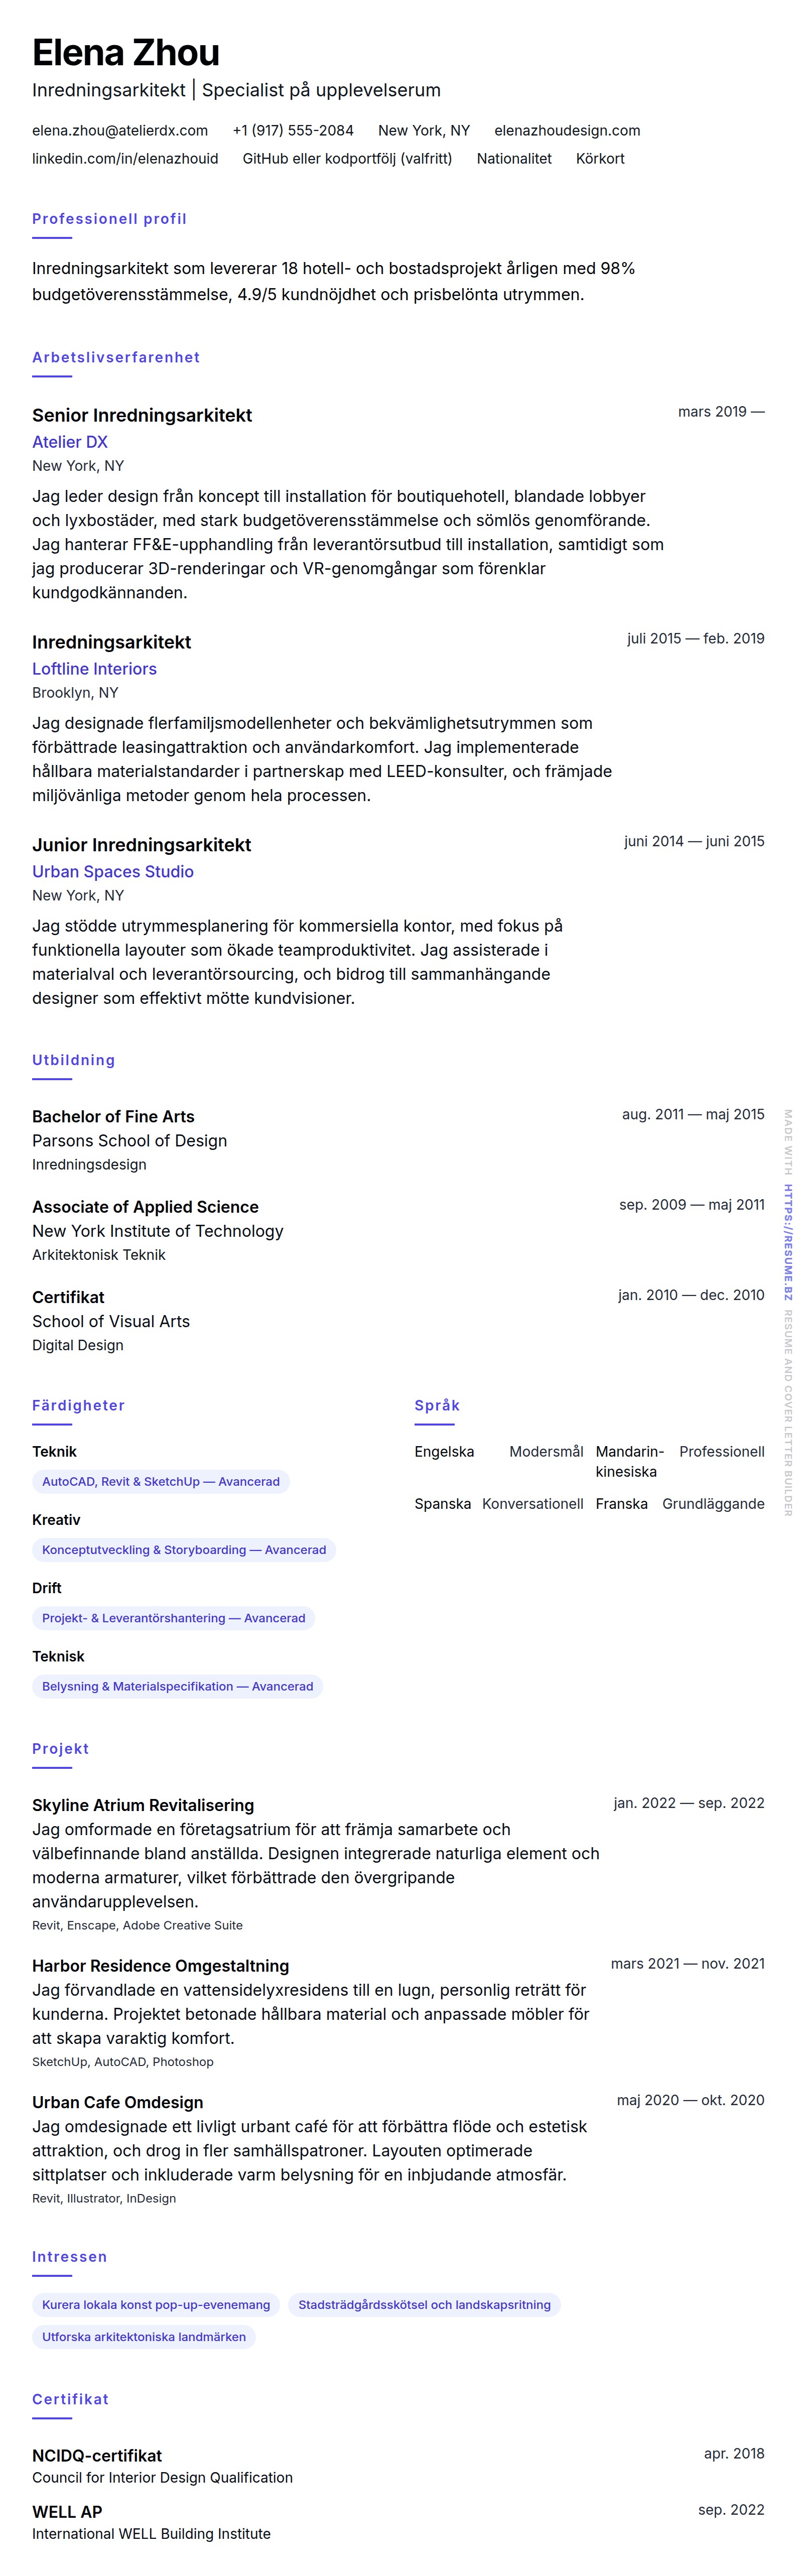Click the AutoCAD, Revit & SketchUp skill tag
The height and width of the screenshot is (2576, 797).
pos(161,1481)
